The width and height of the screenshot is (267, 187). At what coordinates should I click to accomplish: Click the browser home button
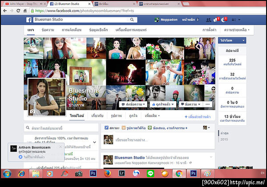[x=25, y=11]
